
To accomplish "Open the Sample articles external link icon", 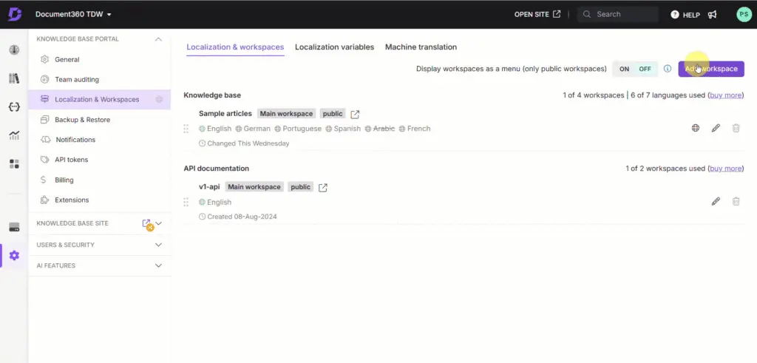I will pos(356,114).
